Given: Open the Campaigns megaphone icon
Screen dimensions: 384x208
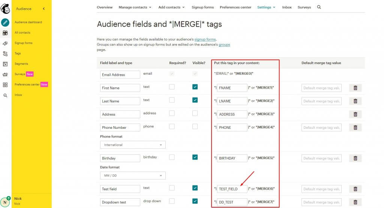Looking at the screenshot, I should [x=5, y=43].
